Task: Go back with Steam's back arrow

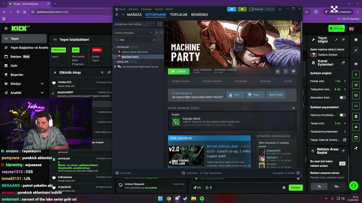Action: pyautogui.click(x=117, y=15)
